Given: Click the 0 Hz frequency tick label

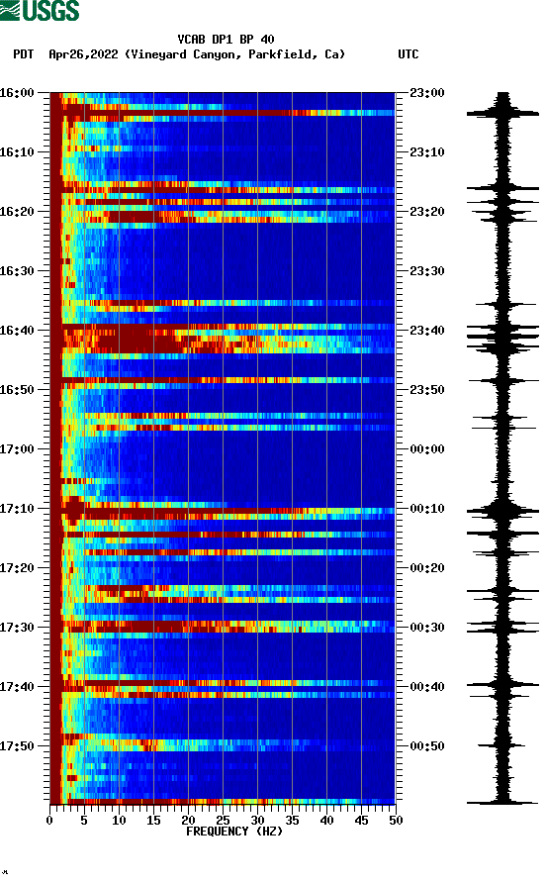Looking at the screenshot, I should (49, 821).
